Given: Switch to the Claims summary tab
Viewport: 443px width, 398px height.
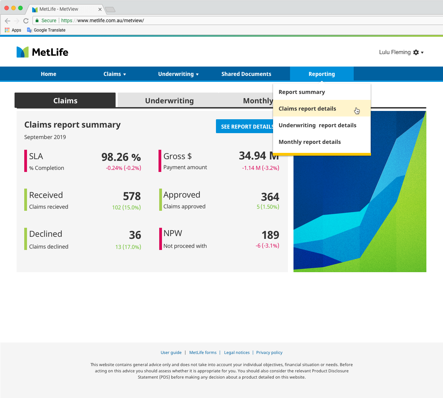Looking at the screenshot, I should (65, 101).
